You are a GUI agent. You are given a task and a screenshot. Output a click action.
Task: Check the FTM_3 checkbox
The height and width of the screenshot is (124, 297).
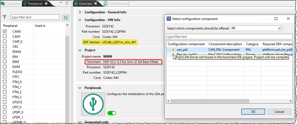point(5,97)
